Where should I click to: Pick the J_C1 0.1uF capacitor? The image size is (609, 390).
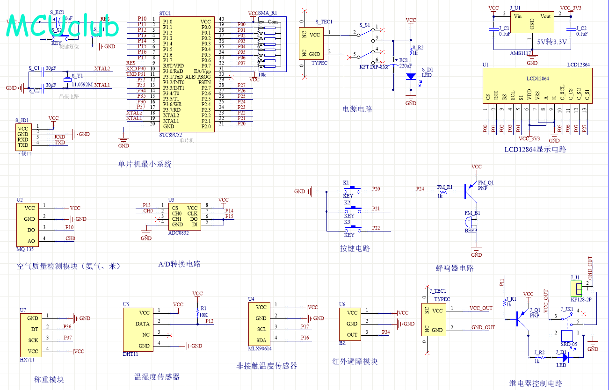[493, 29]
